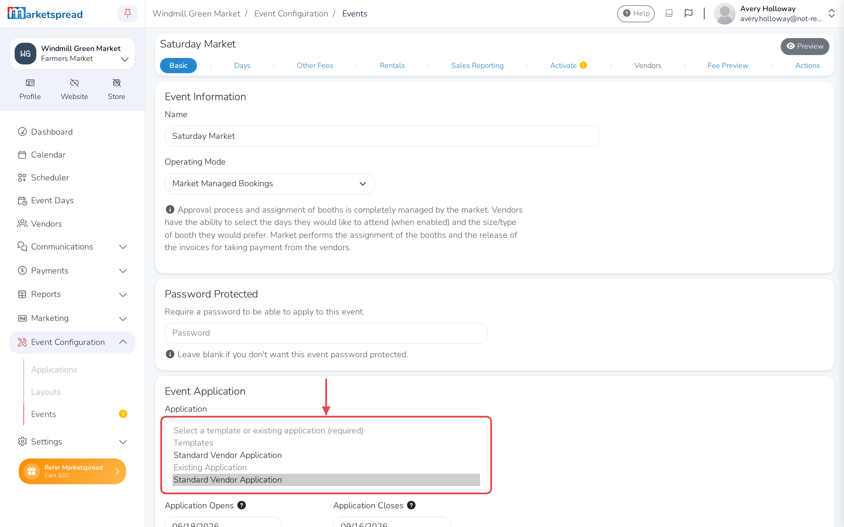Open the Scheduler page
The width and height of the screenshot is (844, 527).
pyautogui.click(x=72, y=177)
